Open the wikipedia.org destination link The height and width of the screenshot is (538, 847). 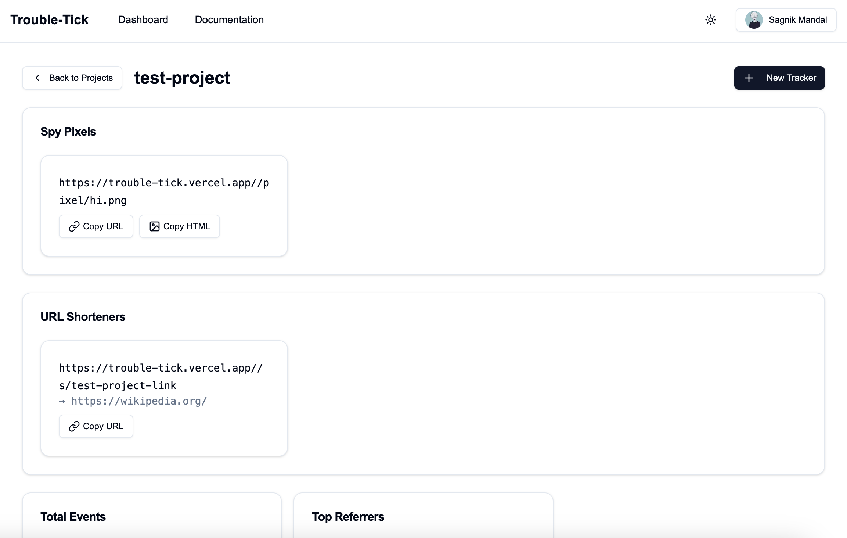139,401
